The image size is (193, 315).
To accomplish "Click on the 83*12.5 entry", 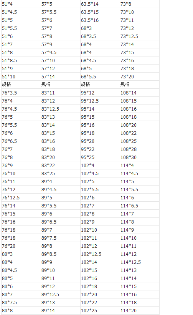I will tap(61, 109).
